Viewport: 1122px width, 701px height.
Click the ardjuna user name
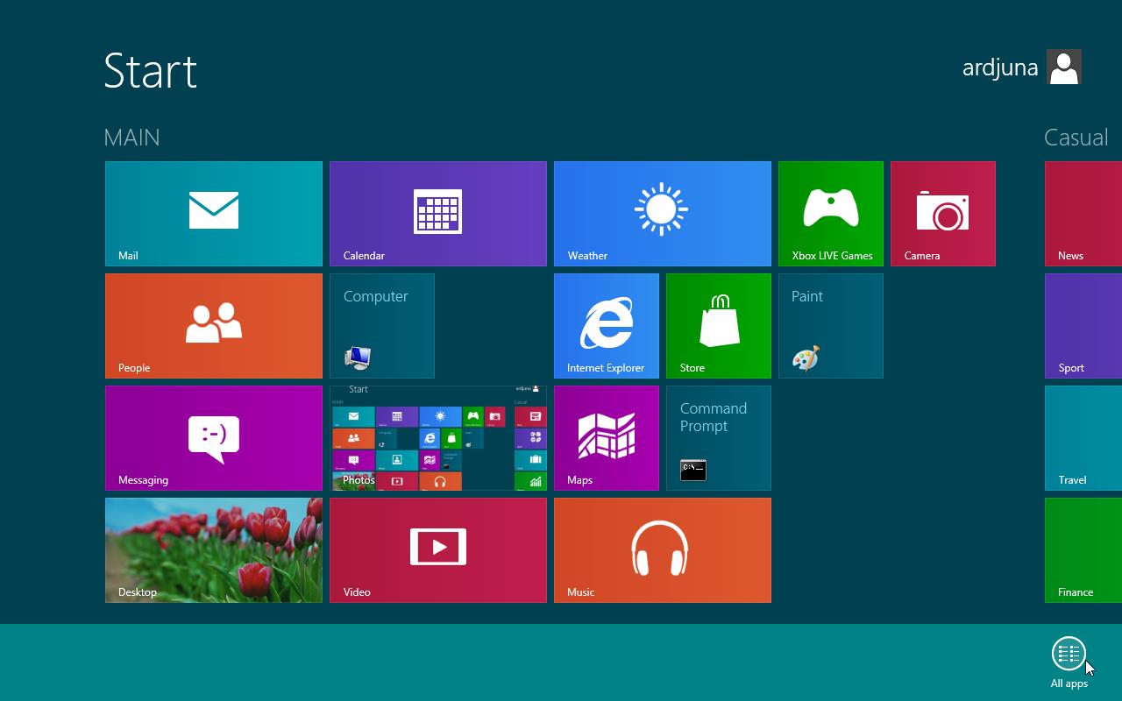pos(1000,68)
